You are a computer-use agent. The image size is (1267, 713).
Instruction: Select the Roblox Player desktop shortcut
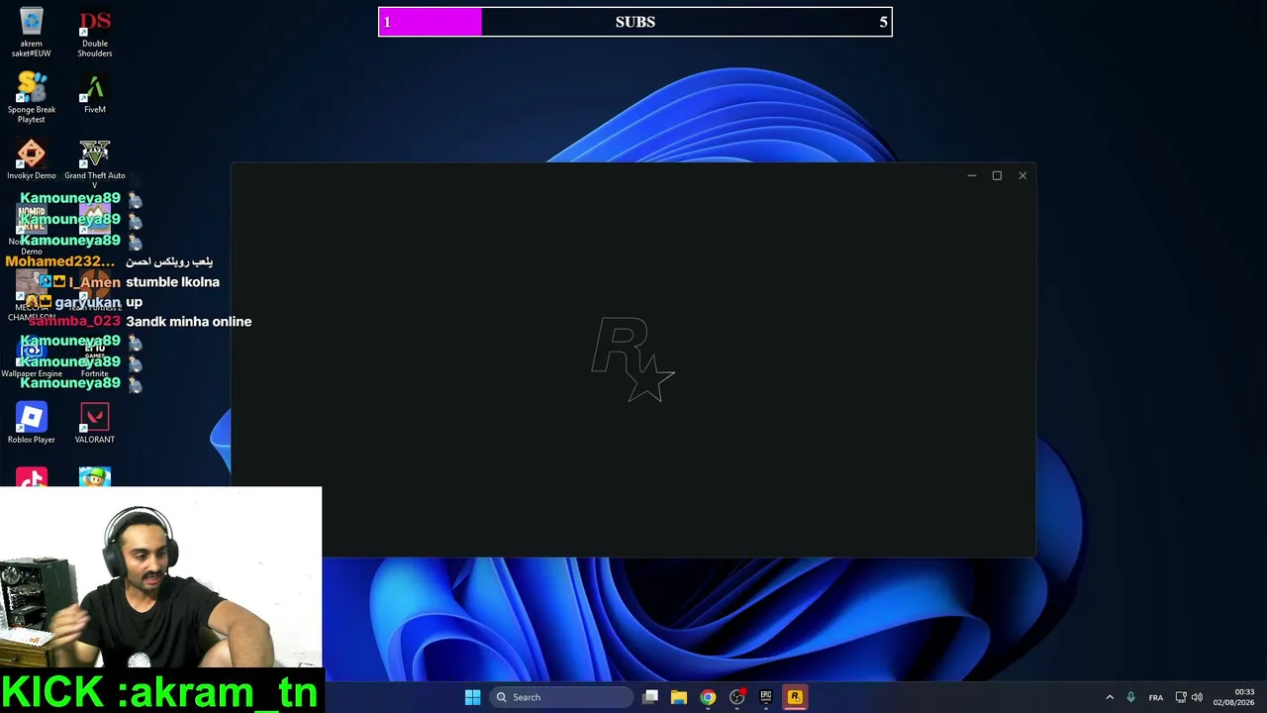coord(31,423)
